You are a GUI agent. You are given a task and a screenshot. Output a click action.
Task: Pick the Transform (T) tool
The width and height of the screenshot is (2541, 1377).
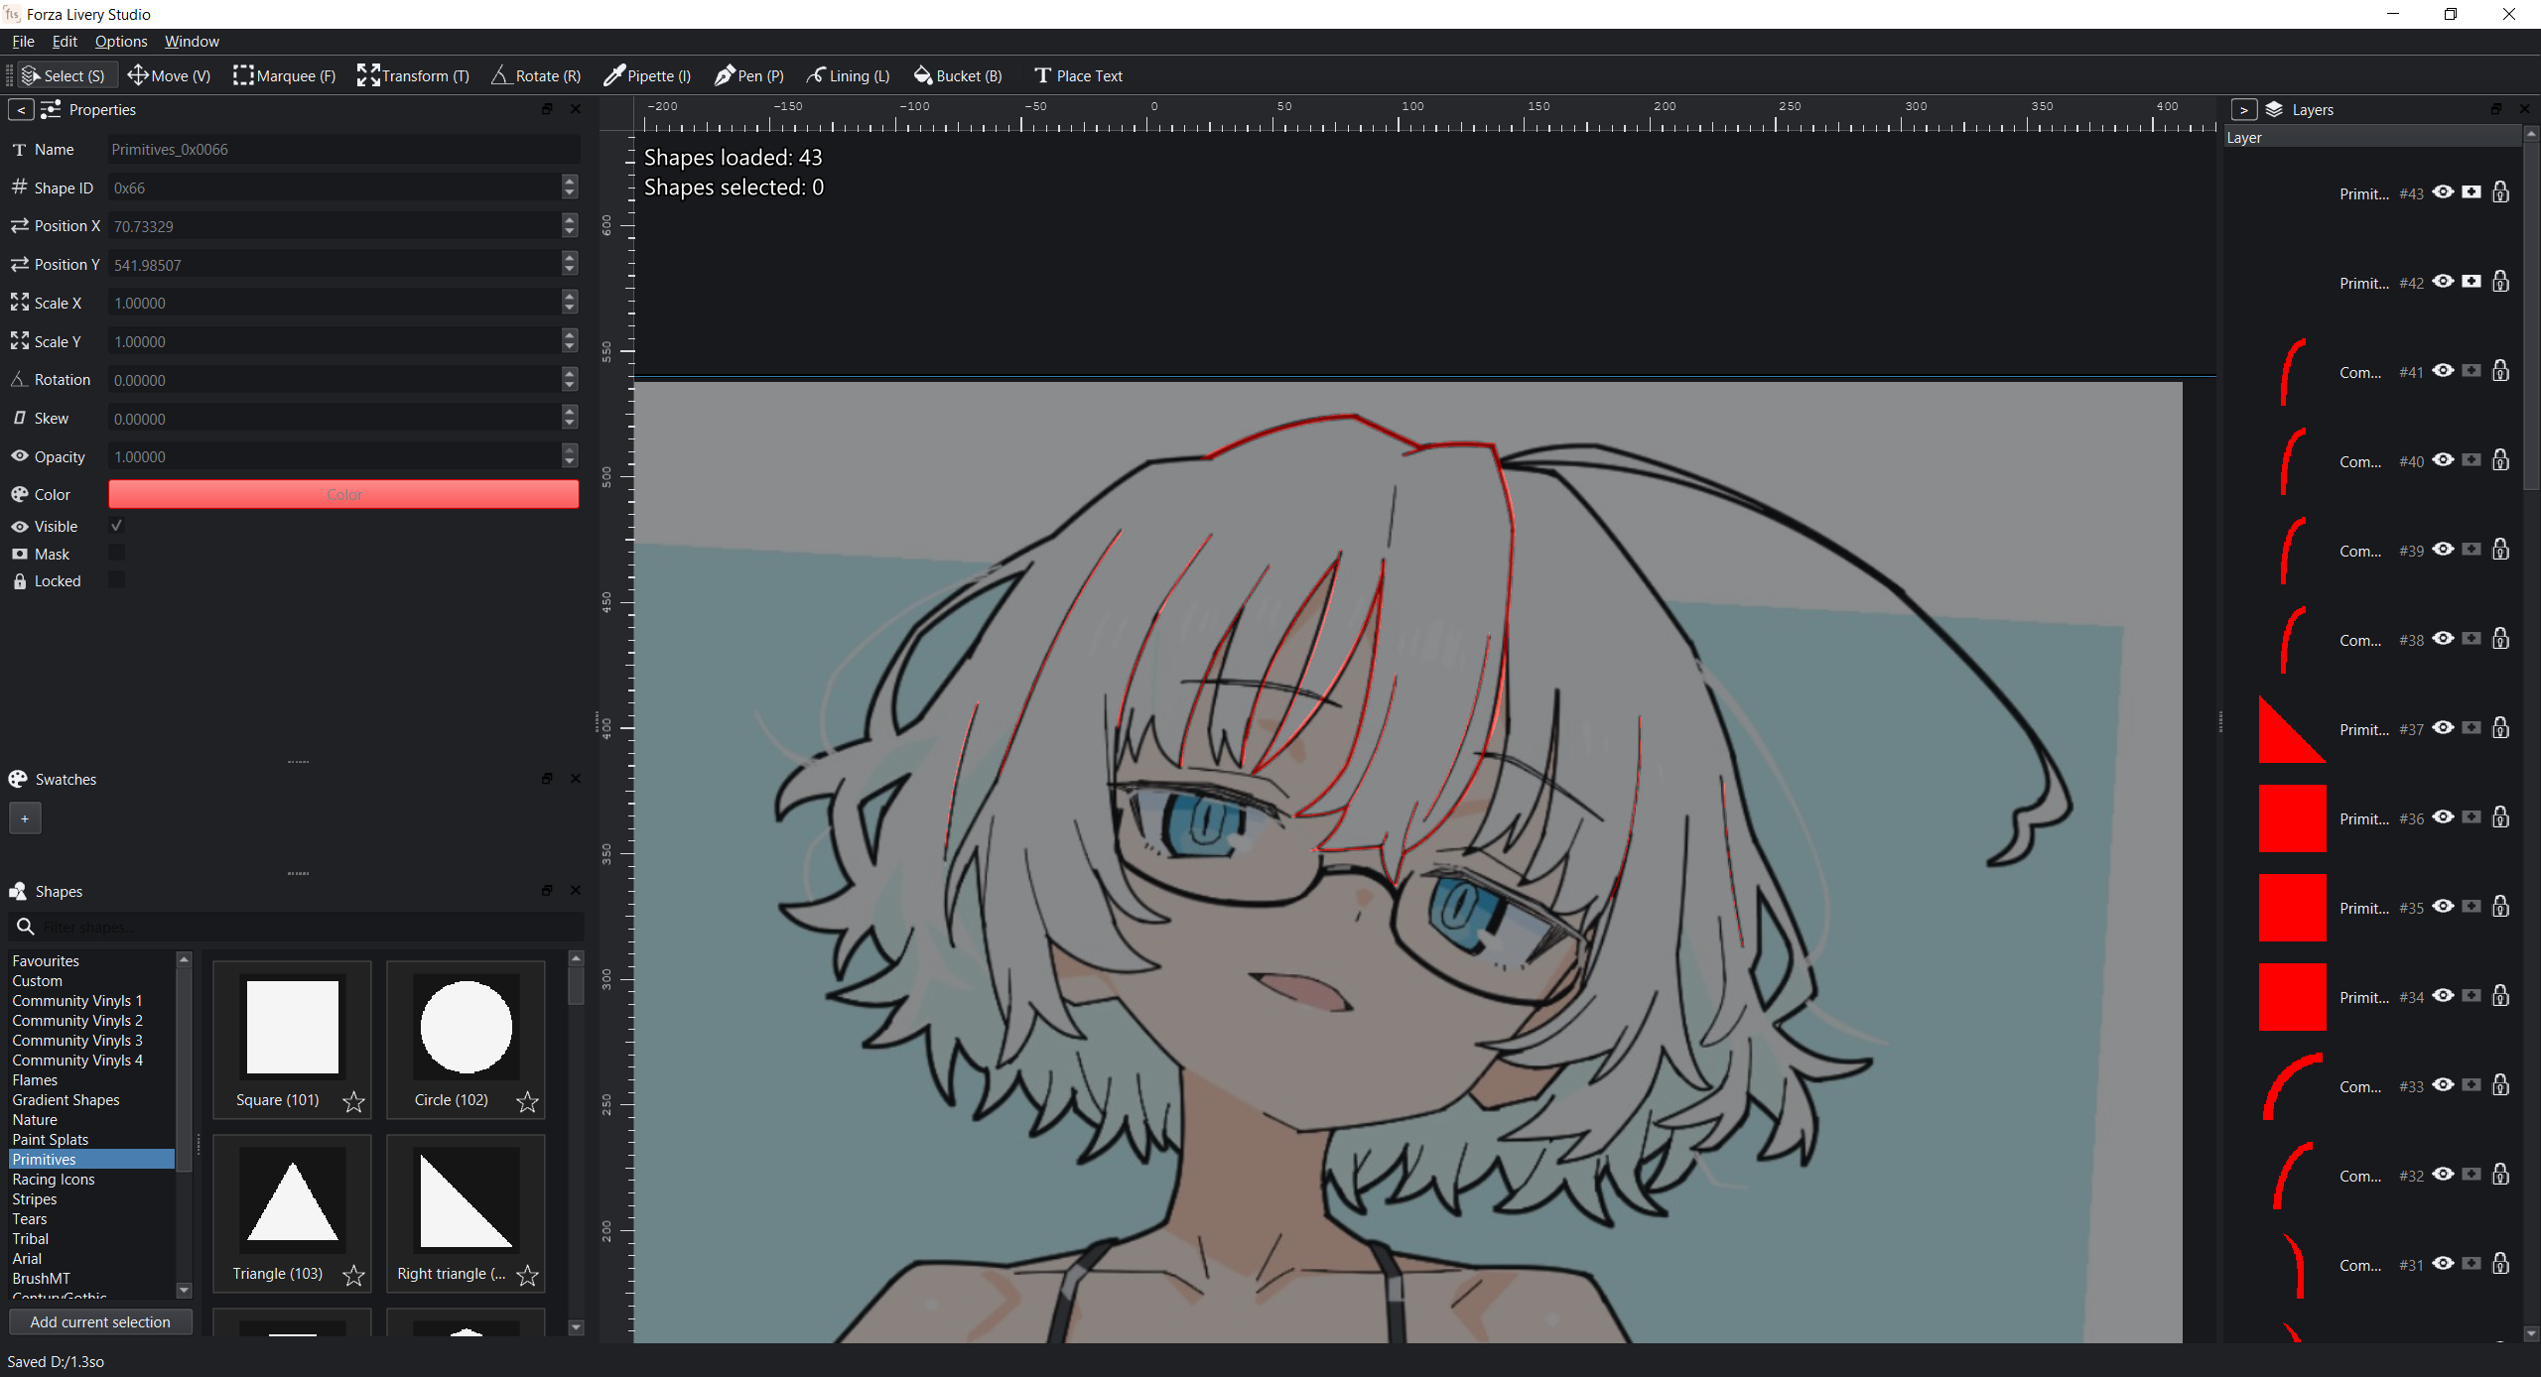[413, 75]
